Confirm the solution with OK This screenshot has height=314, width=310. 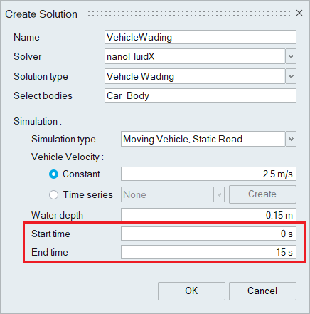tap(191, 291)
